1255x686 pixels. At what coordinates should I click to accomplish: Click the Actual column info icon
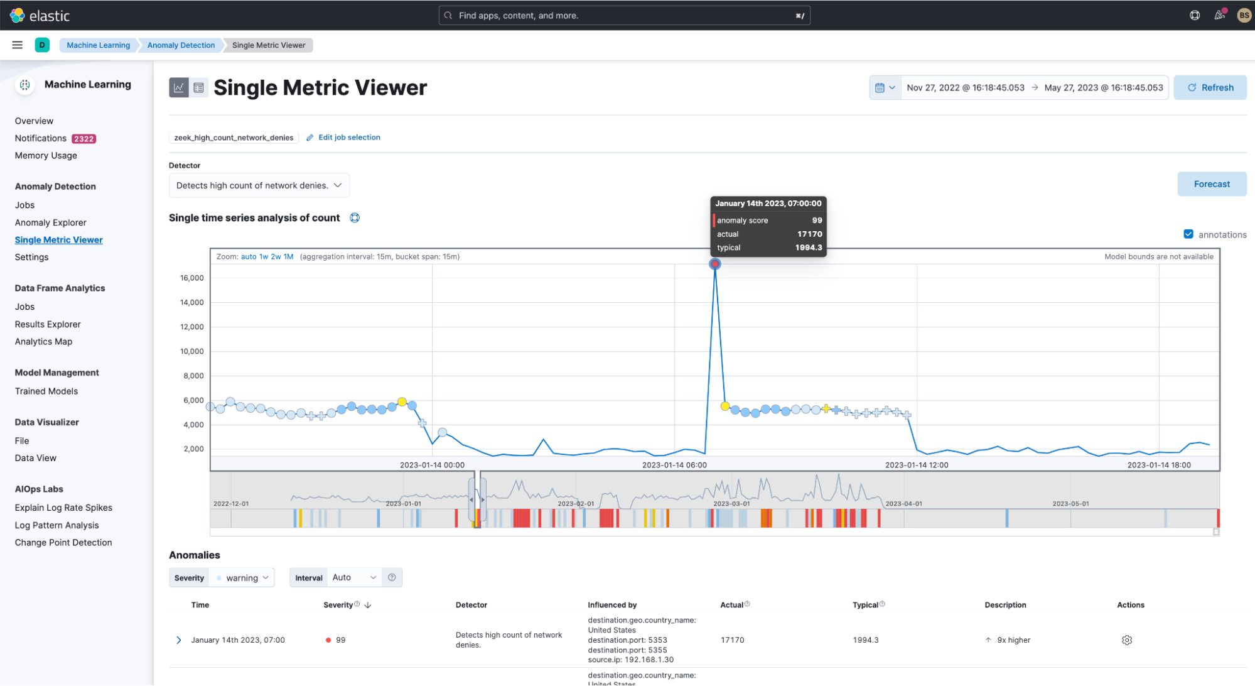747,604
